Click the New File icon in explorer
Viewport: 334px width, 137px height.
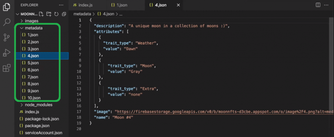41,14
